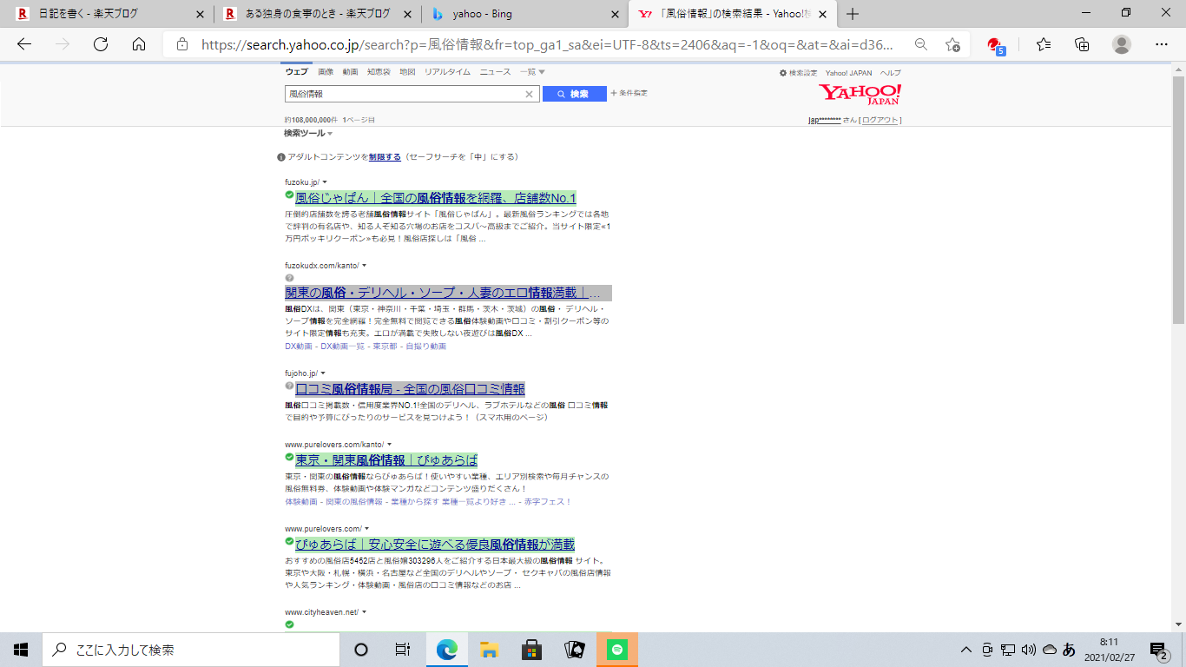Close the 日記を書く - 楽天ブログ tab
Viewport: 1186px width, 667px height.
tap(200, 14)
